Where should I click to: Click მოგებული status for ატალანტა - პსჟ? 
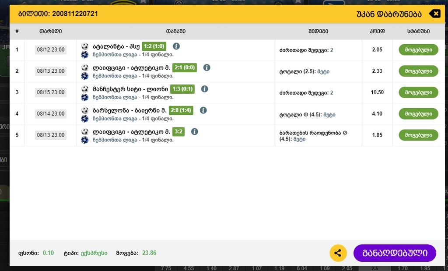(418, 50)
